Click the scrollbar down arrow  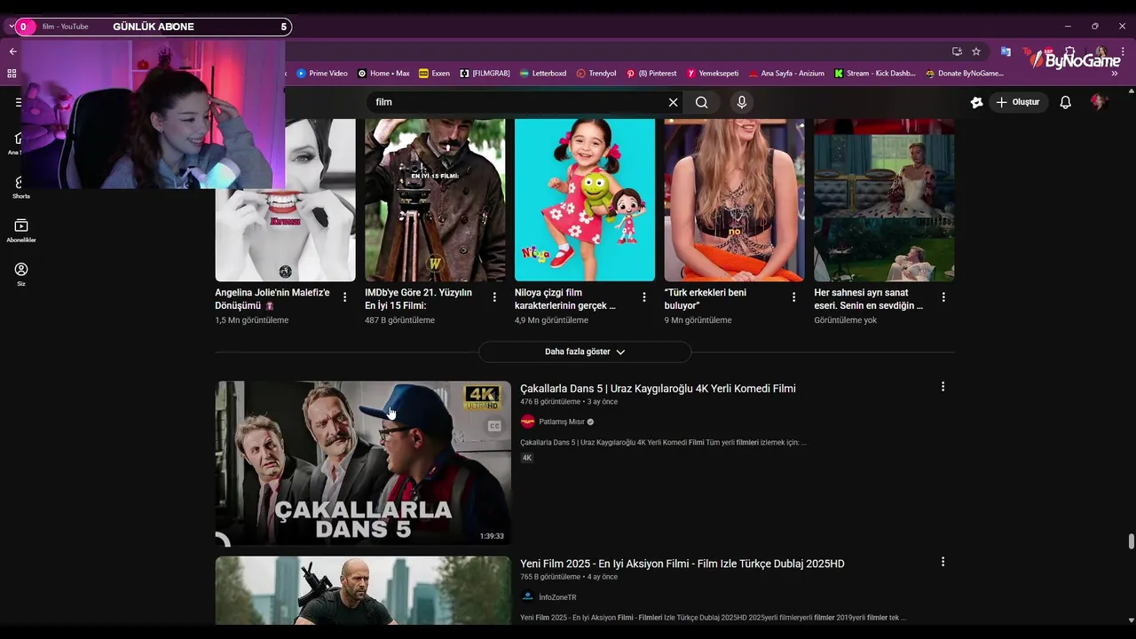[x=1131, y=620]
